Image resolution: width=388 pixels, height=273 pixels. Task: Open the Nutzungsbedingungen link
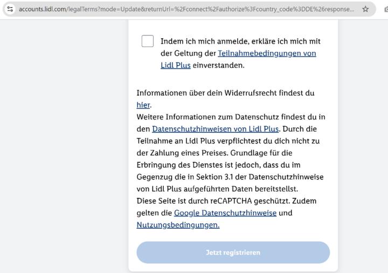pyautogui.click(x=178, y=225)
